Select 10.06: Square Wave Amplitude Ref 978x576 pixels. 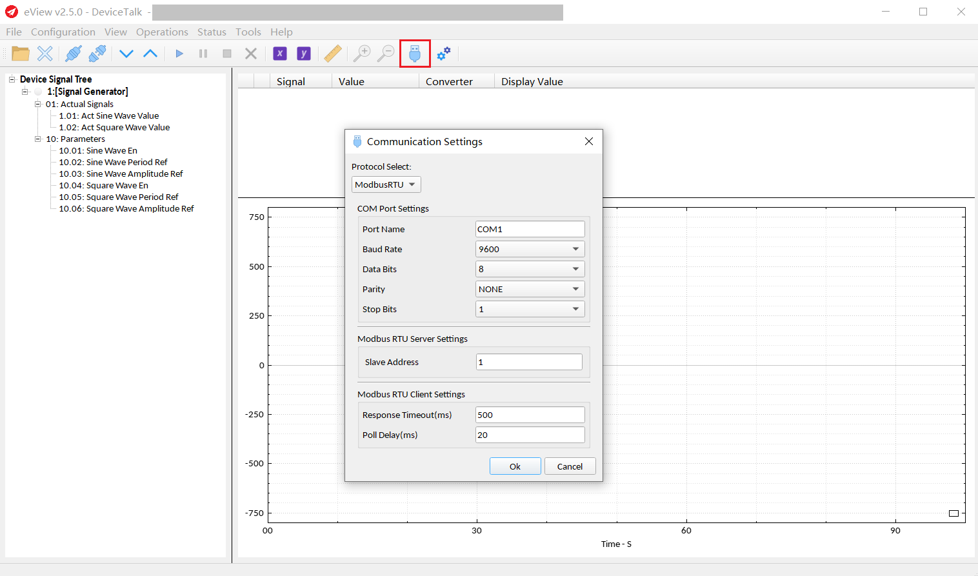126,208
